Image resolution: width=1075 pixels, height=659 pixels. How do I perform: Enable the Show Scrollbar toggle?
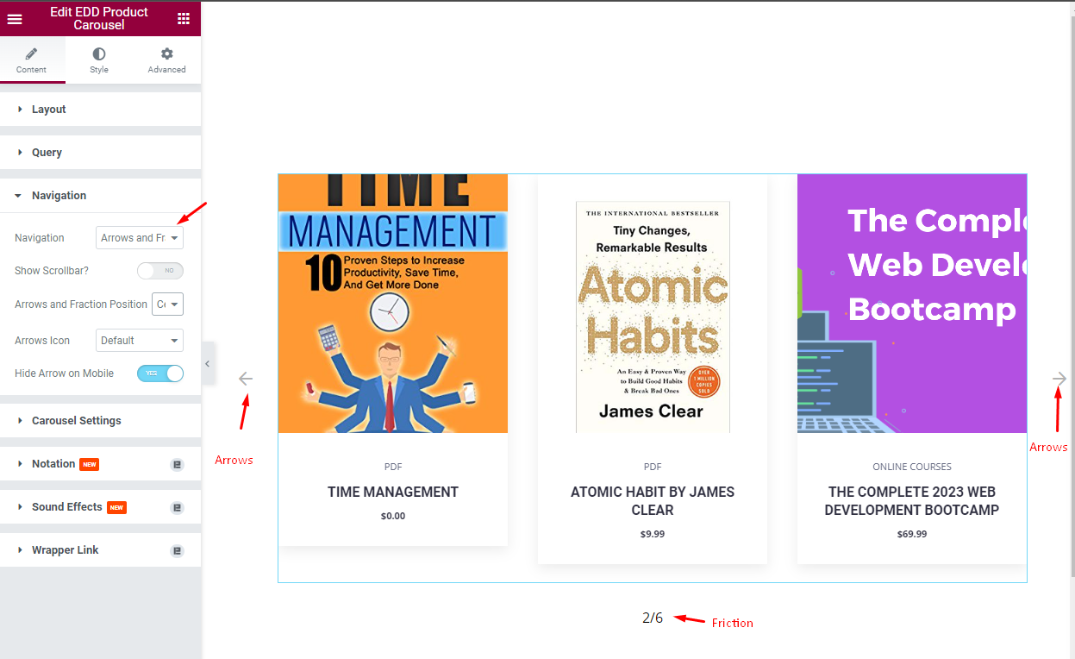point(160,270)
